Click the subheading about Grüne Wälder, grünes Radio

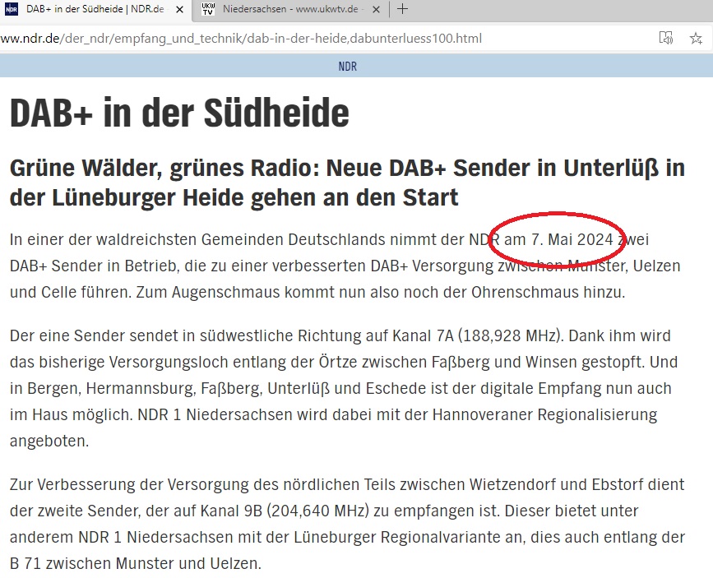(x=346, y=183)
